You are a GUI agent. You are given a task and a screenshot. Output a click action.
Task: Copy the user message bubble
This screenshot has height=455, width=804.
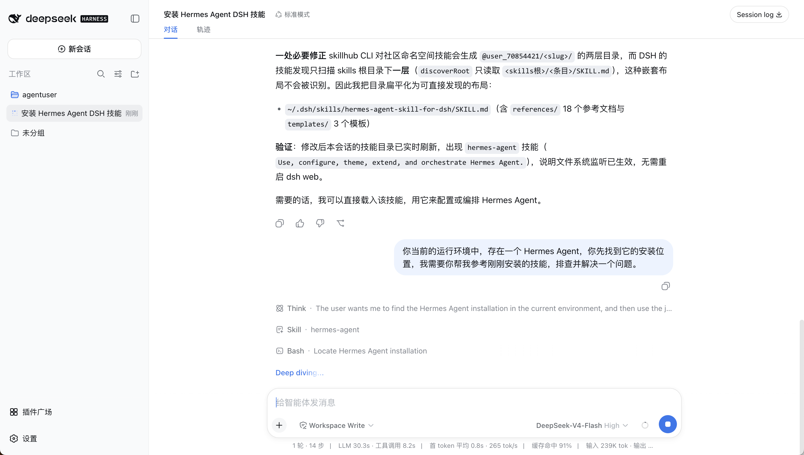pyautogui.click(x=665, y=286)
